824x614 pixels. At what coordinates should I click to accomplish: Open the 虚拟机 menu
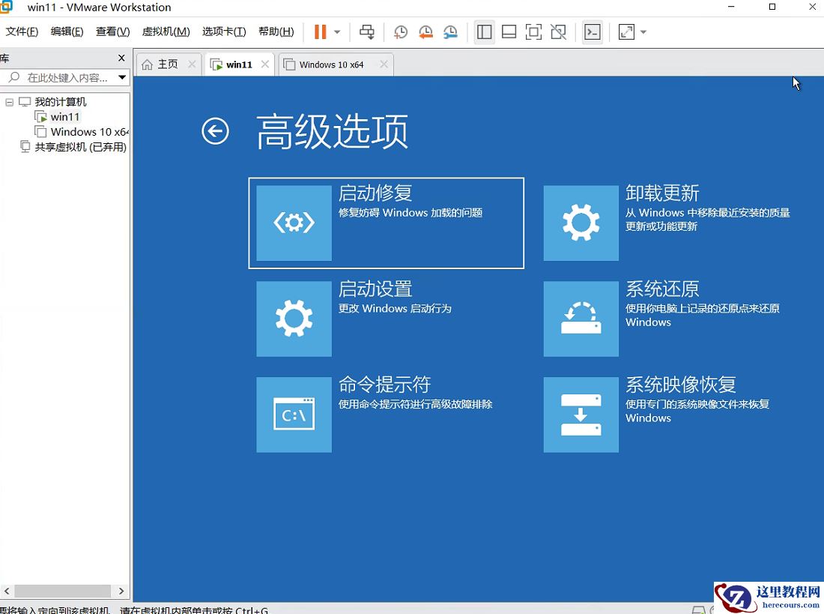[x=165, y=31]
